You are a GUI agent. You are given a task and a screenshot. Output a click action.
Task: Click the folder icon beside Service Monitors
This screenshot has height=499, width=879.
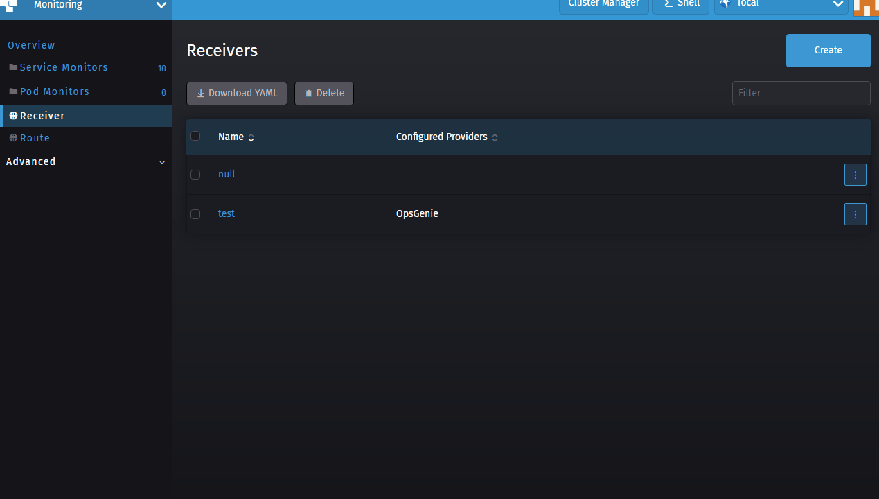coord(12,67)
